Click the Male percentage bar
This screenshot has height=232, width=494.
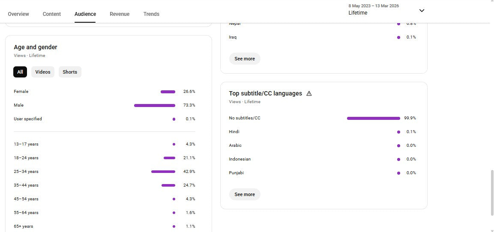click(x=155, y=105)
